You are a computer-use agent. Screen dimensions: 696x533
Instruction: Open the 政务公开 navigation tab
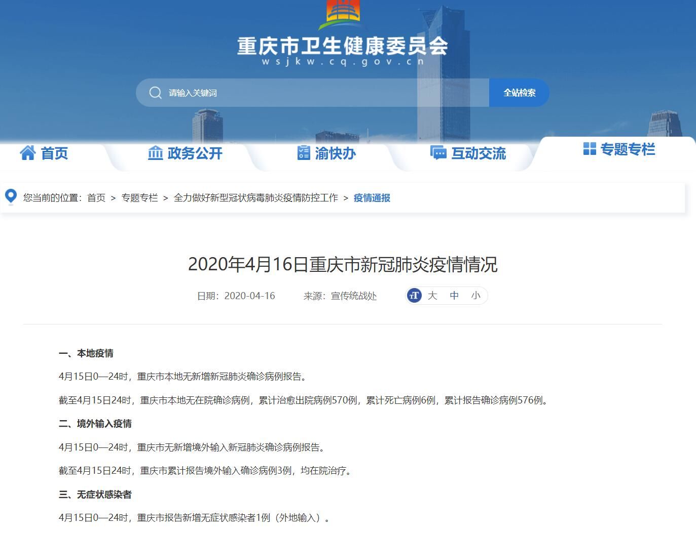[195, 153]
